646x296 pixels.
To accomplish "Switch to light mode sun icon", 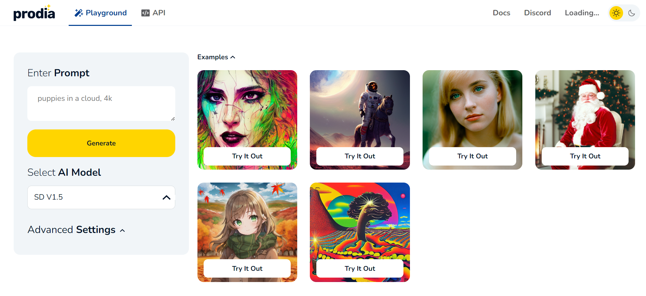I will point(616,13).
